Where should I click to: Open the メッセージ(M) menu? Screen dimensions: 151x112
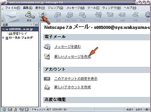click(75, 8)
